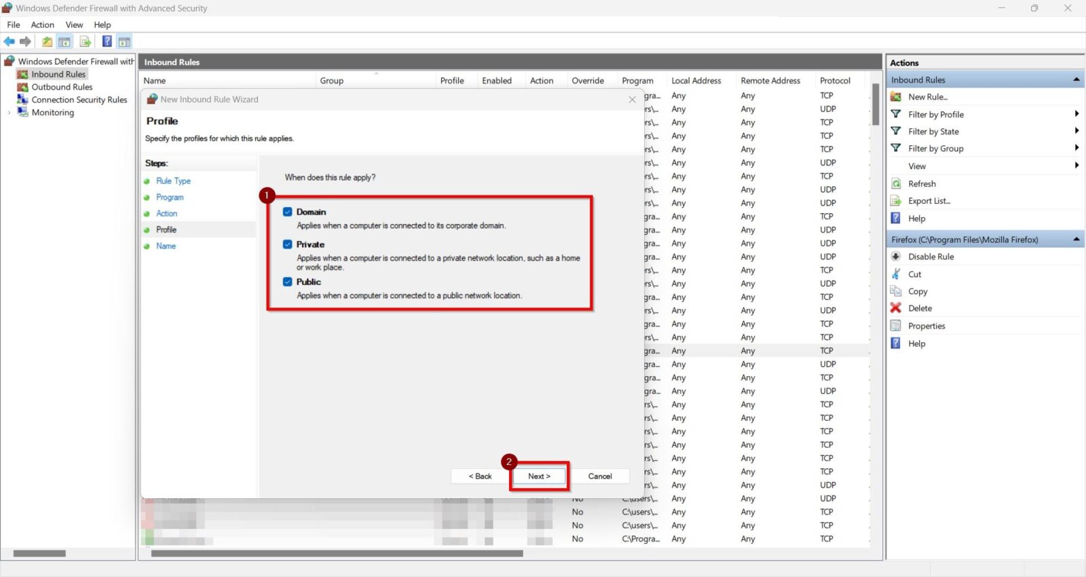1086x577 pixels.
Task: Click the Disable Rule icon
Action: (x=896, y=257)
